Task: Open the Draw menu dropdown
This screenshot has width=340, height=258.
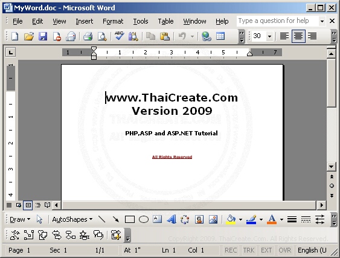Action: 20,219
